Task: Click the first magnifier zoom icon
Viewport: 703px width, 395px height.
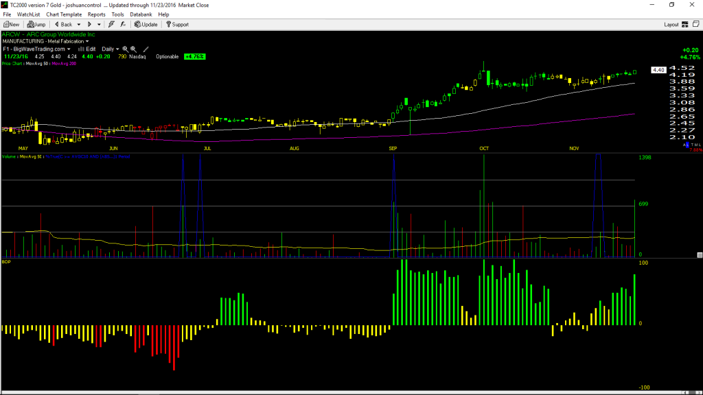Action: click(126, 49)
